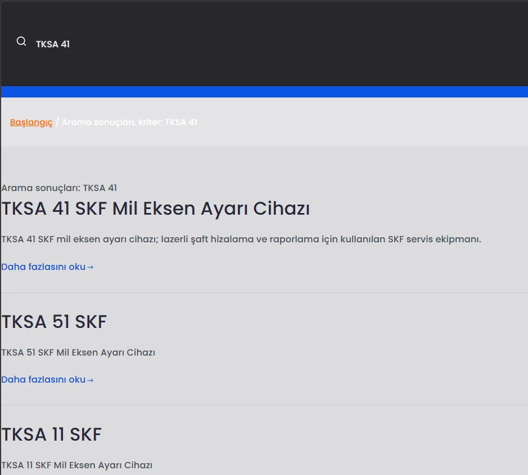The height and width of the screenshot is (475, 528).
Task: Click breadcrumb text Arama sonuçları, kriter: TKSA 41
Action: coord(129,122)
